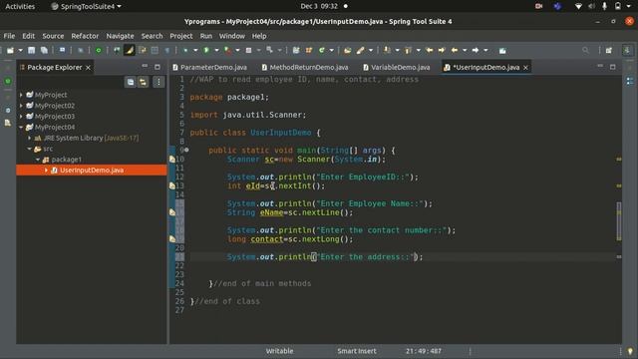This screenshot has height=359, width=638.
Task: Click the Debug bug icon in toolbar
Action: [185, 51]
